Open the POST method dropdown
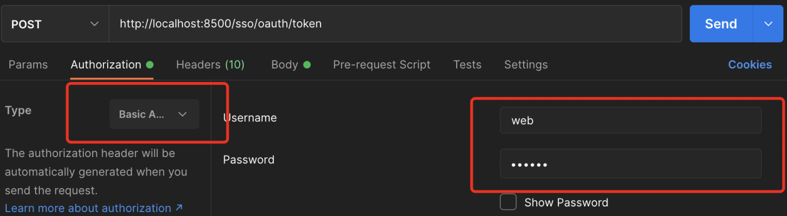787x216 pixels. click(x=55, y=24)
